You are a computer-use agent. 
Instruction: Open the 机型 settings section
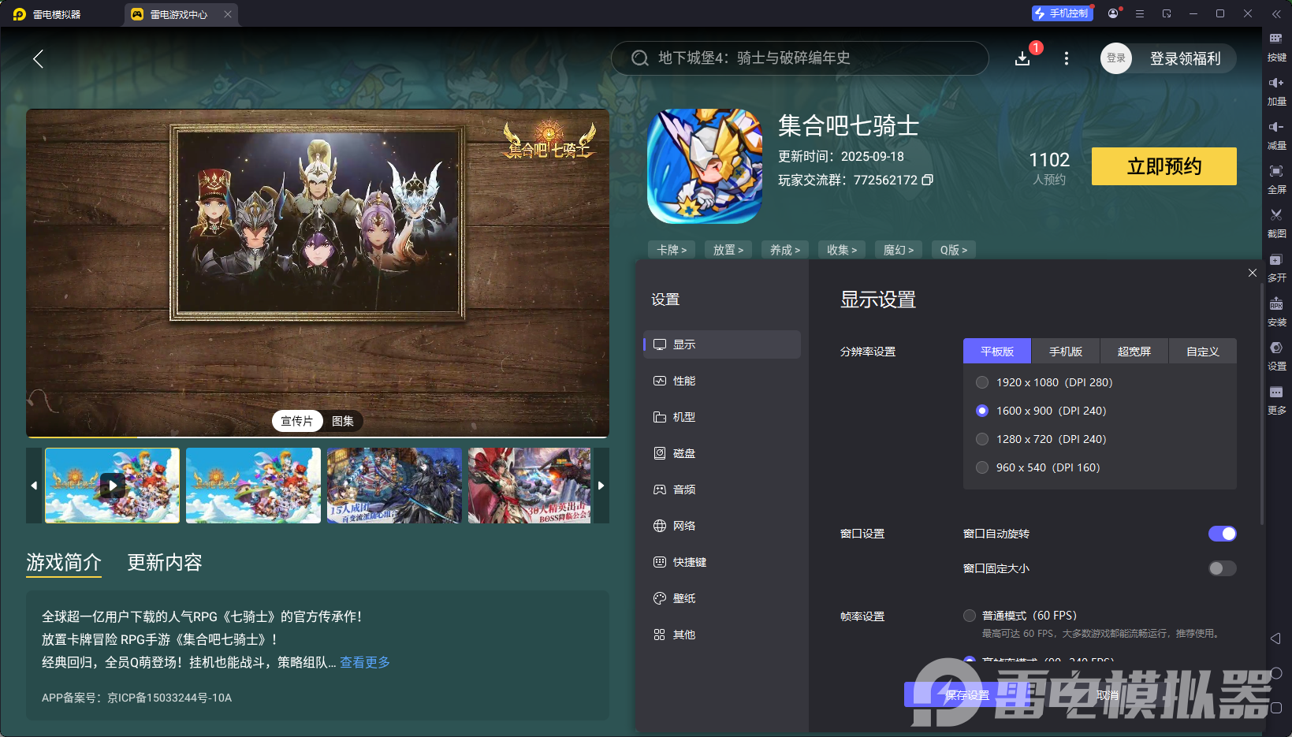(x=722, y=417)
